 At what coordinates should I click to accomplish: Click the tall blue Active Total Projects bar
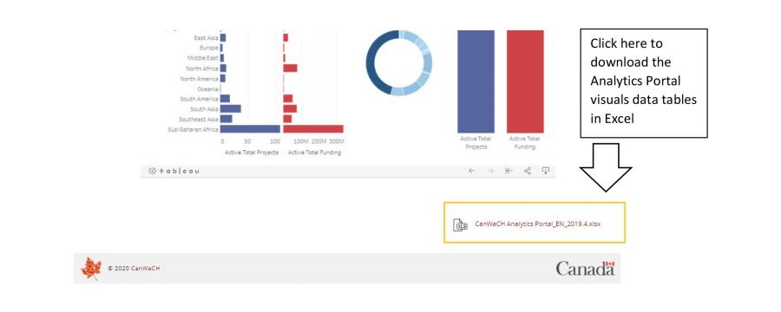(x=476, y=81)
